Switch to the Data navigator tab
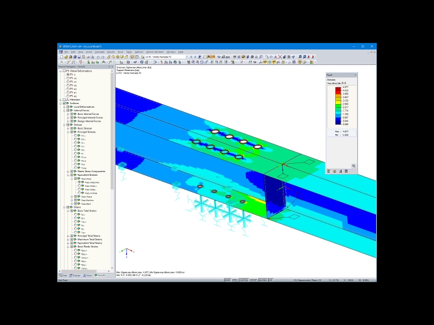Screen dimensions: 434x325 pyautogui.click(x=63, y=276)
